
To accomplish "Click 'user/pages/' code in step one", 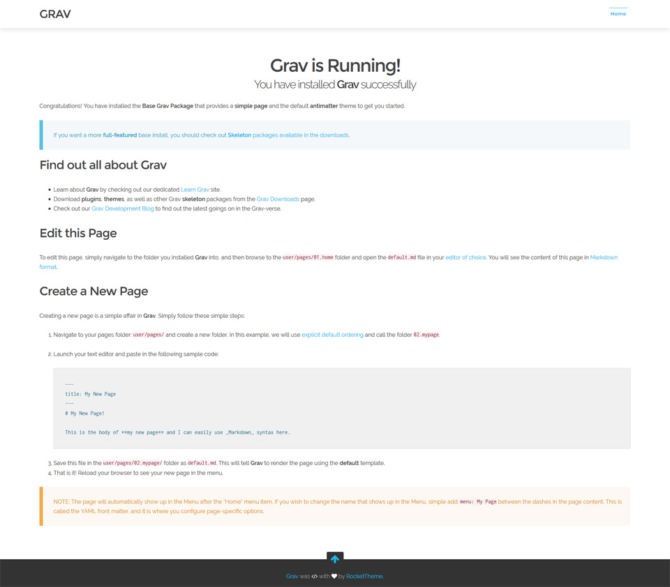I will 148,335.
